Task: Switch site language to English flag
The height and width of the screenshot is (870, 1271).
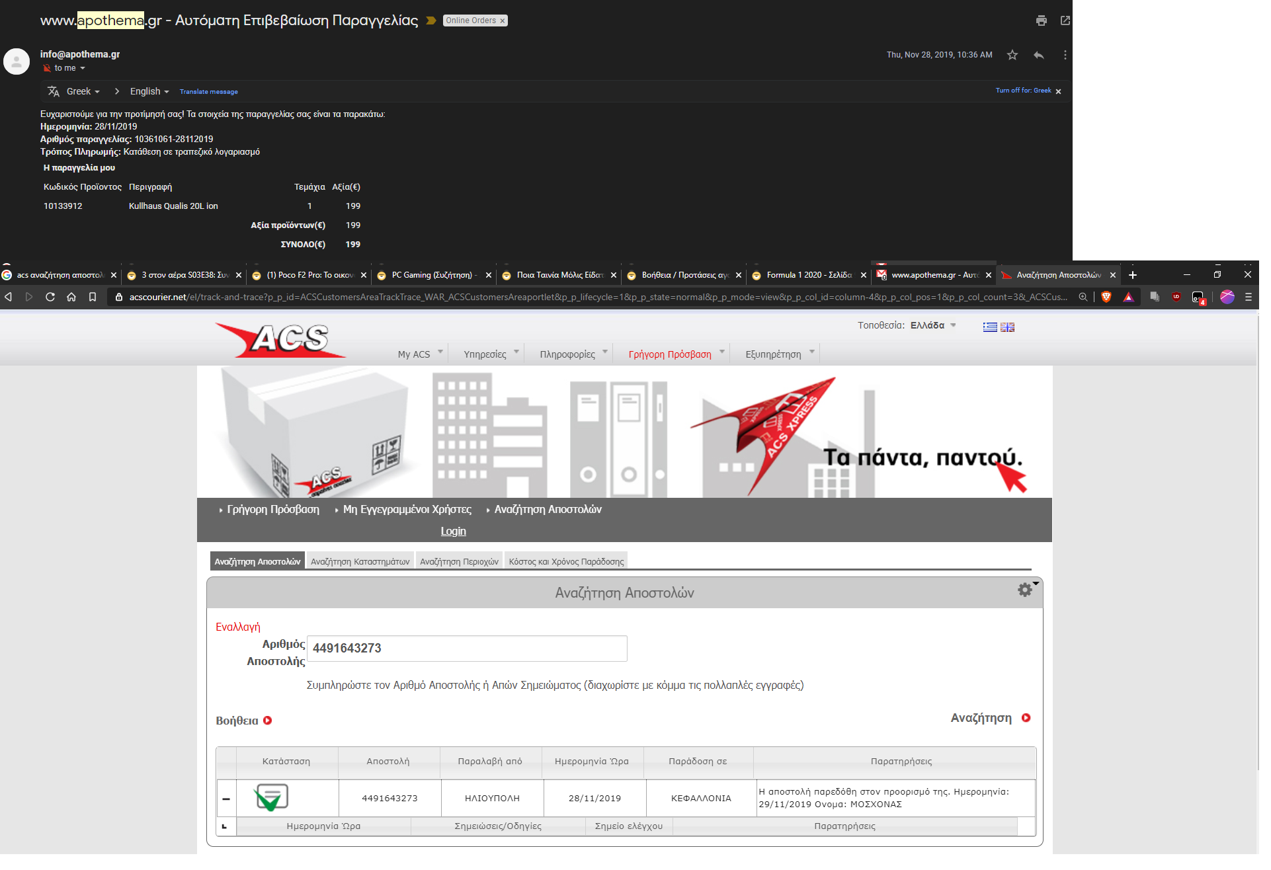Action: click(1007, 327)
